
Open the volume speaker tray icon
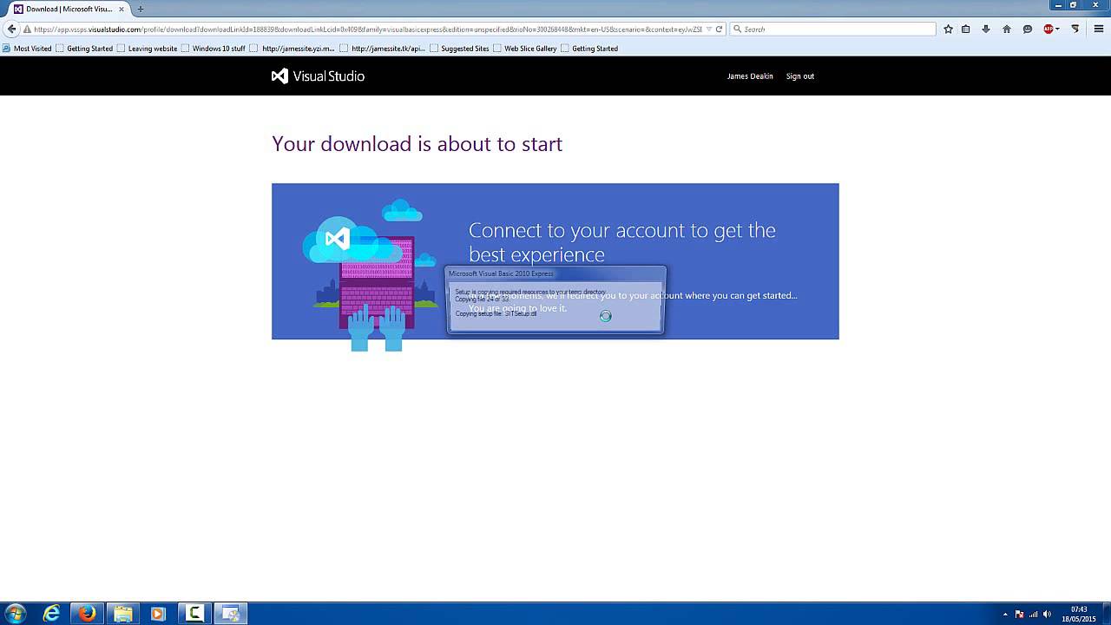coord(1047,615)
